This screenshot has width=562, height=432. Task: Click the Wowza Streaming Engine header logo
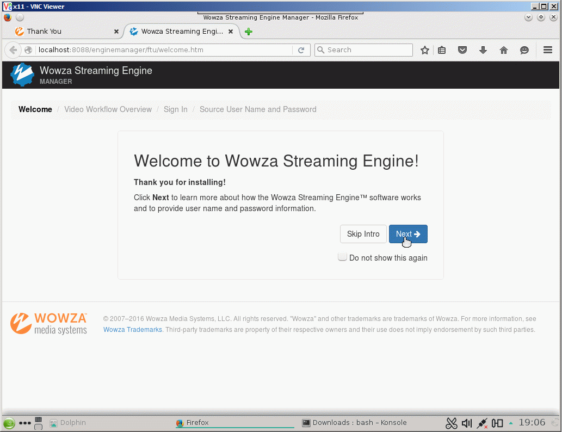click(22, 75)
